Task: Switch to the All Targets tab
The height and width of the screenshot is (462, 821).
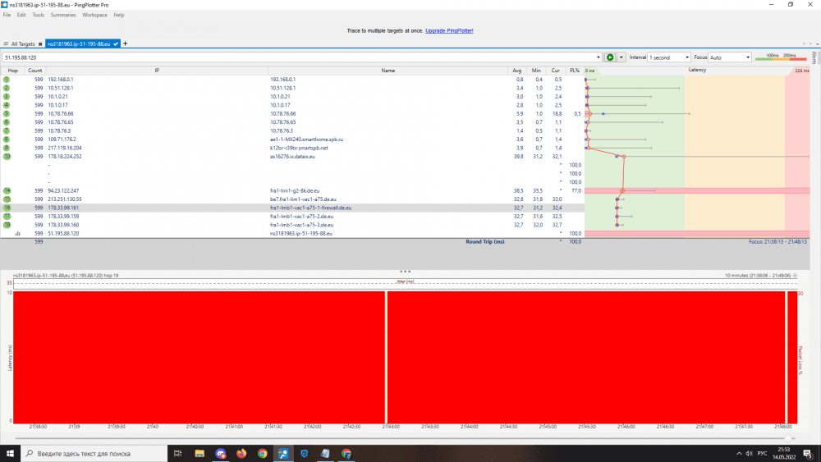Action: [20, 43]
